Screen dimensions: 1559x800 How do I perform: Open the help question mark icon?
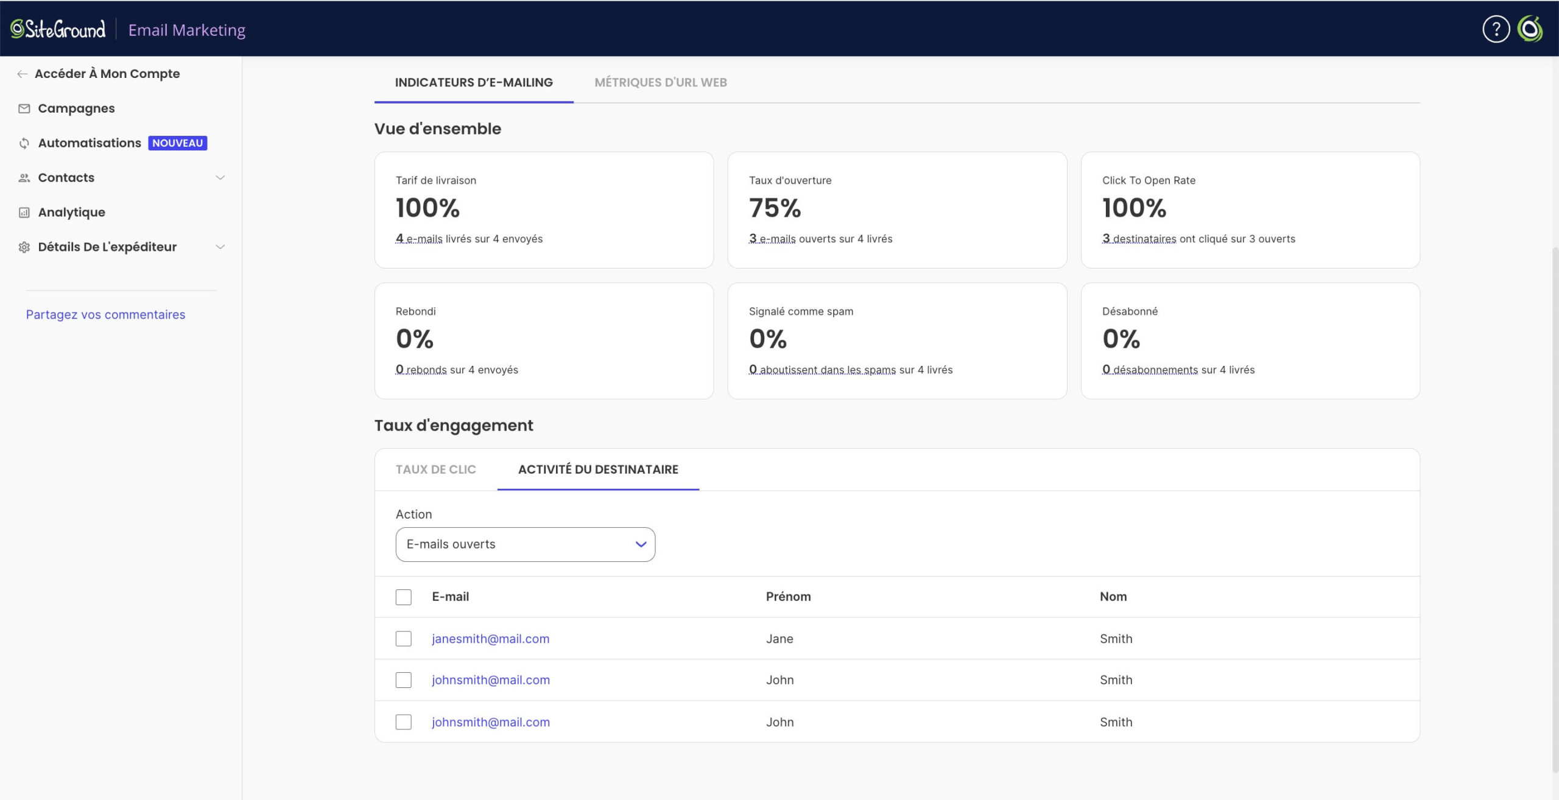point(1496,29)
